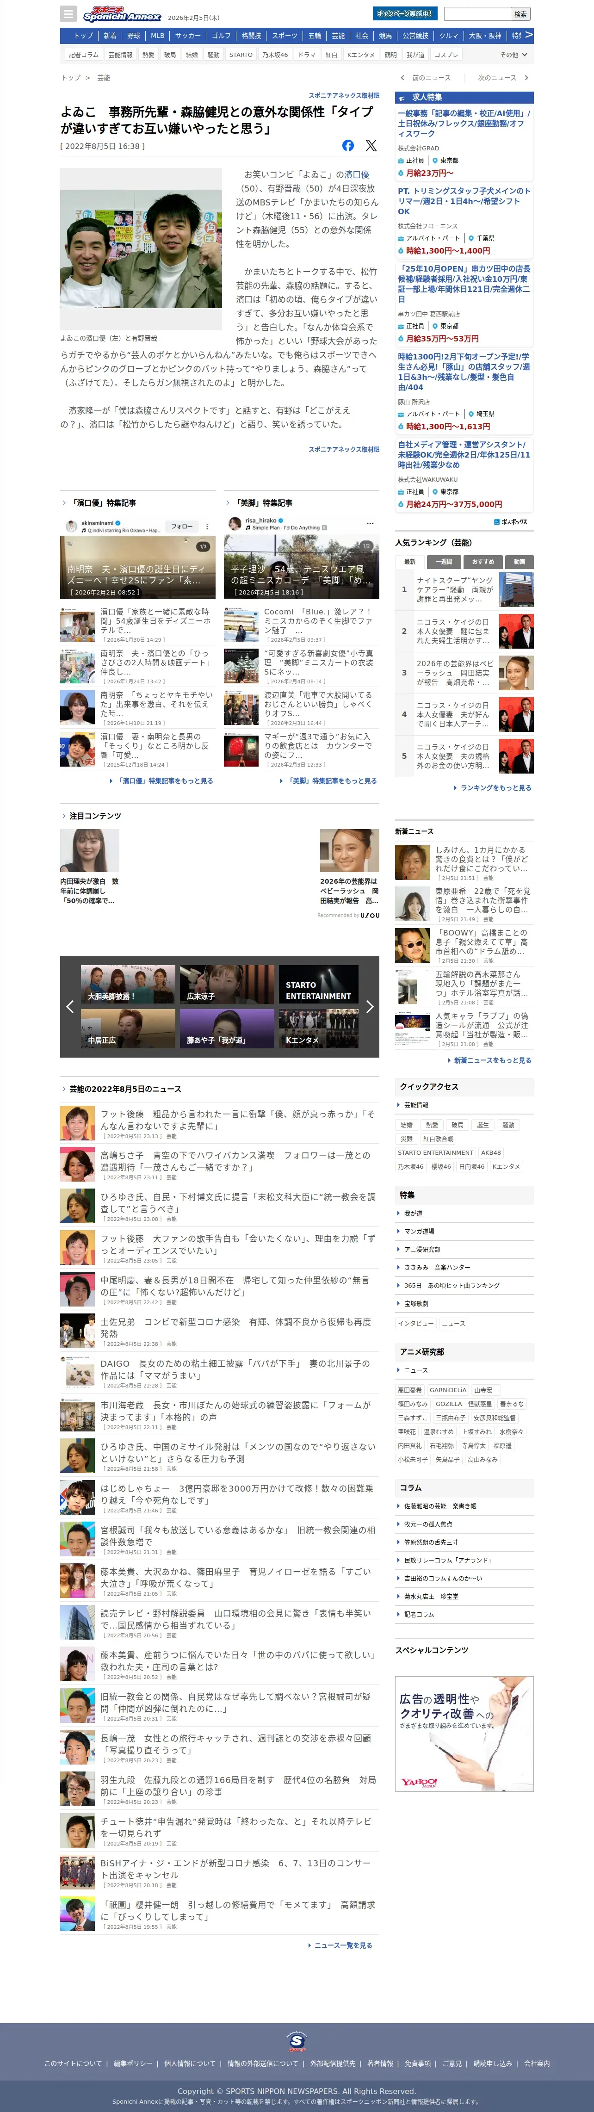Expand マンガ道場 under 特集
Screen dimensions: 594x2112
[x=464, y=1232]
